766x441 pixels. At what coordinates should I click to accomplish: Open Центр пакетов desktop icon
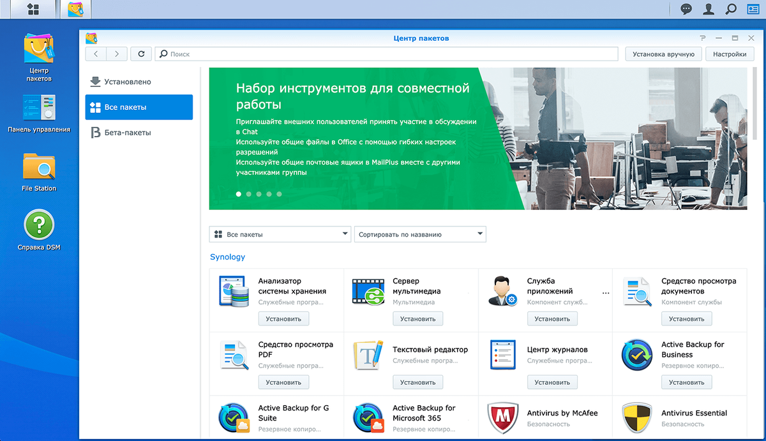pos(39,58)
